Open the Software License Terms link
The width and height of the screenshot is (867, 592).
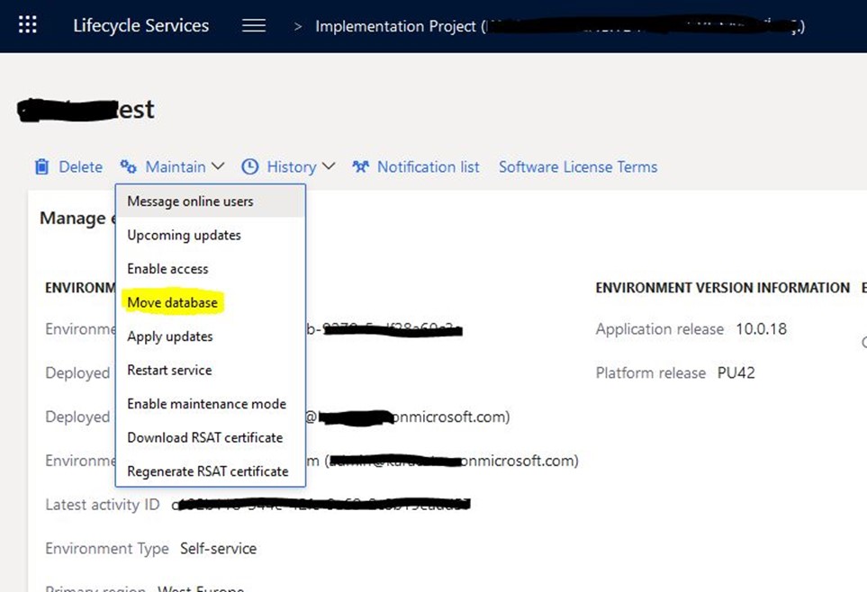tap(578, 167)
